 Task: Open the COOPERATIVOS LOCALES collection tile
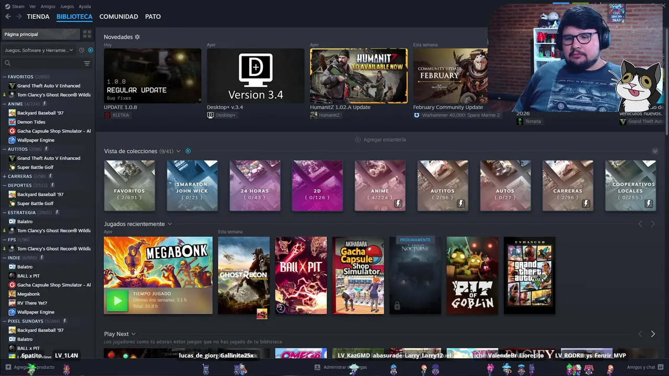tap(630, 186)
